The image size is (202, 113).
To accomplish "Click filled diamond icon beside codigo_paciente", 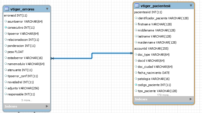I will [136, 84].
